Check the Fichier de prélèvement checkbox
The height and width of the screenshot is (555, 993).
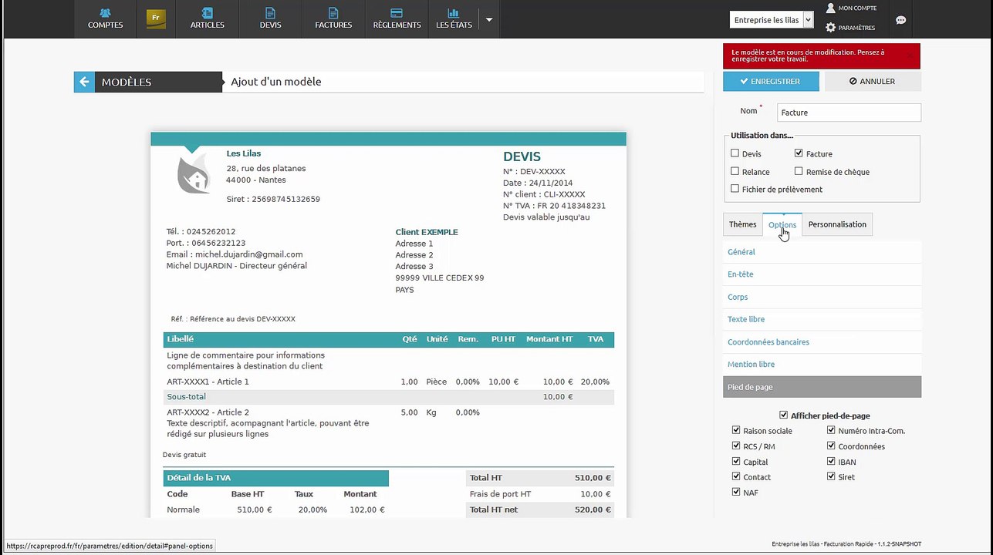735,189
